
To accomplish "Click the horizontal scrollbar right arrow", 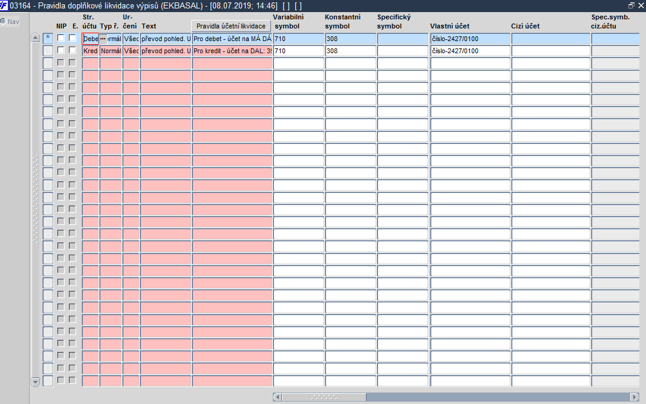I will [635, 397].
